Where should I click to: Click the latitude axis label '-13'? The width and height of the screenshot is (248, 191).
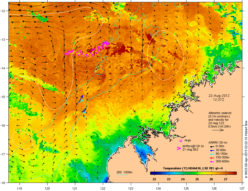(x=3, y=39)
